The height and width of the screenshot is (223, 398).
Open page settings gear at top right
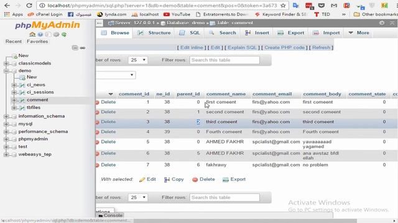[x=381, y=23]
